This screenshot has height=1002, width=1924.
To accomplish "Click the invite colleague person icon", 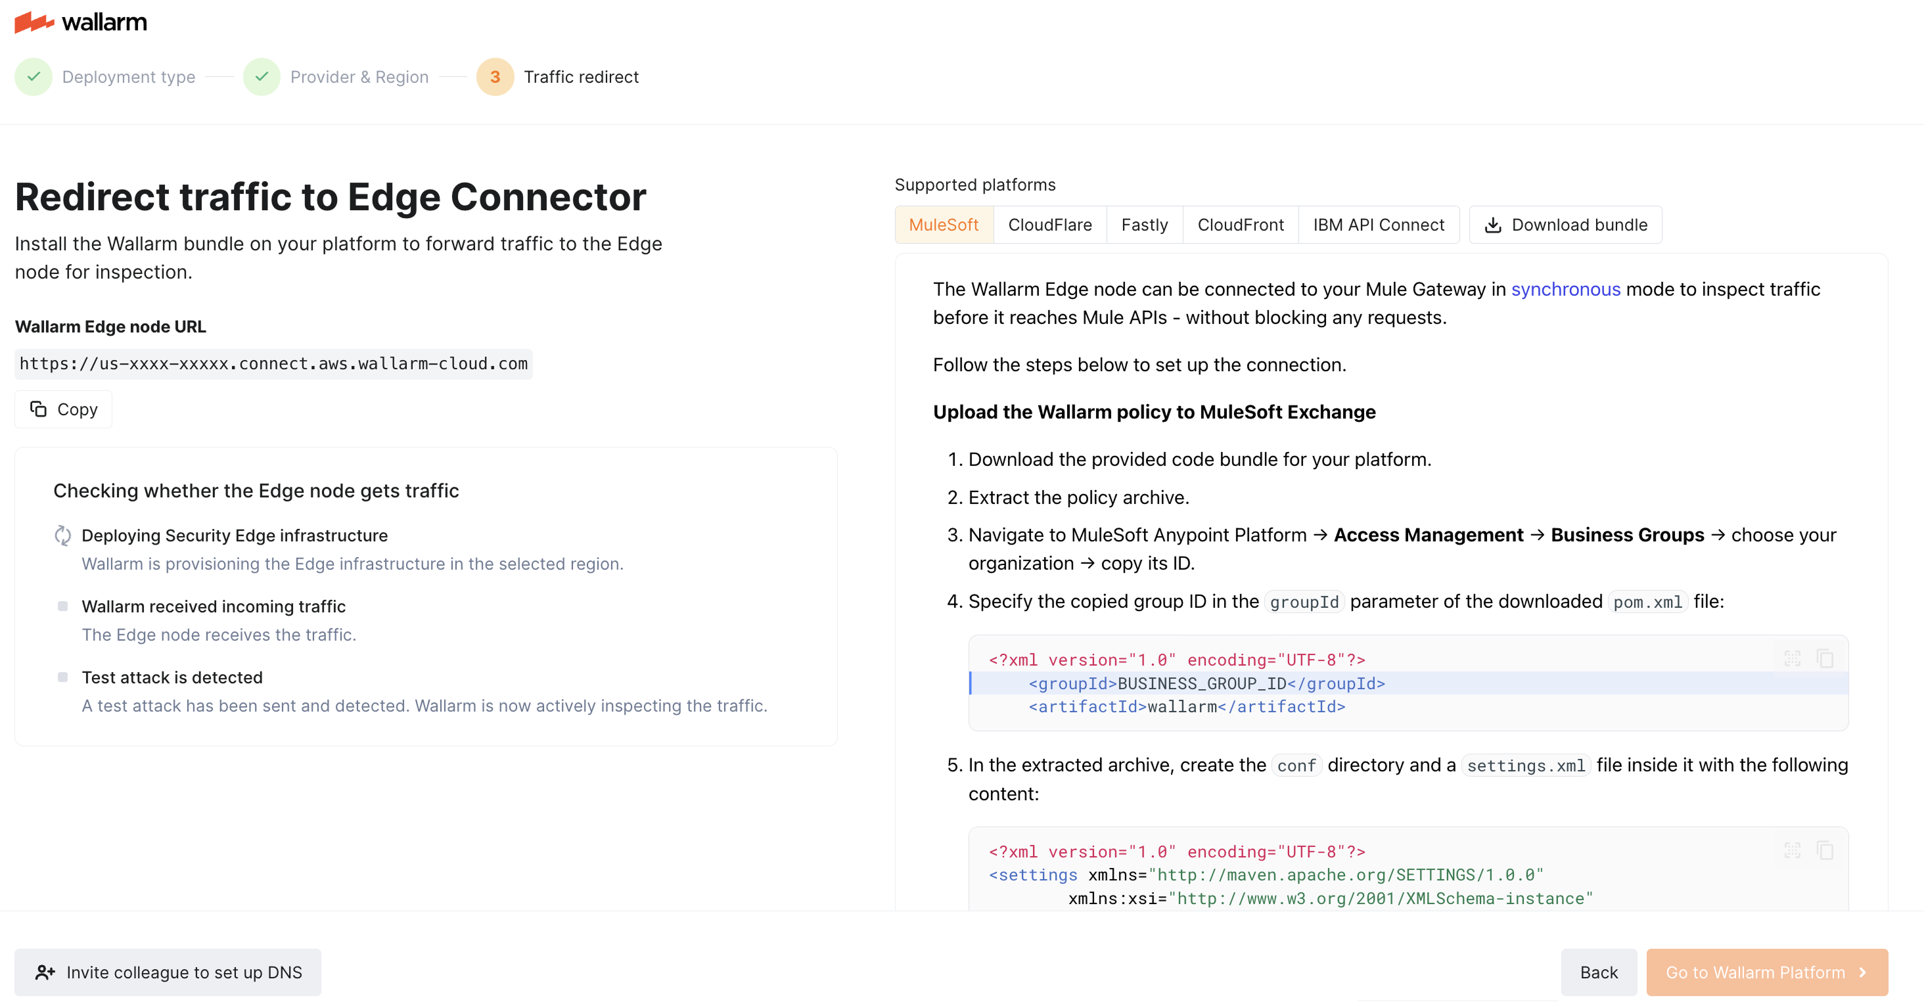I will click(x=45, y=972).
